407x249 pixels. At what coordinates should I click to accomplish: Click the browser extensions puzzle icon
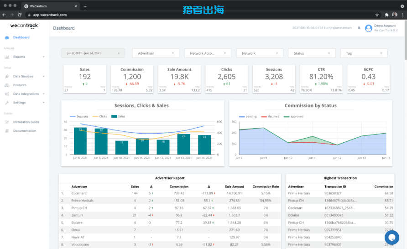point(386,15)
